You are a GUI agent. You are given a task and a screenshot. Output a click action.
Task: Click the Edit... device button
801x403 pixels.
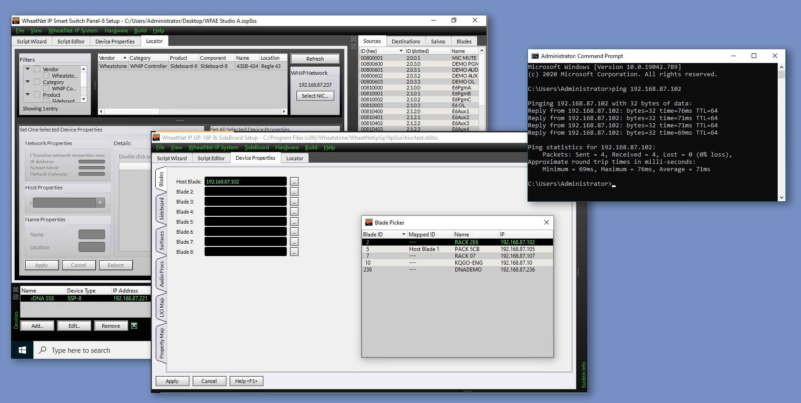coord(74,325)
